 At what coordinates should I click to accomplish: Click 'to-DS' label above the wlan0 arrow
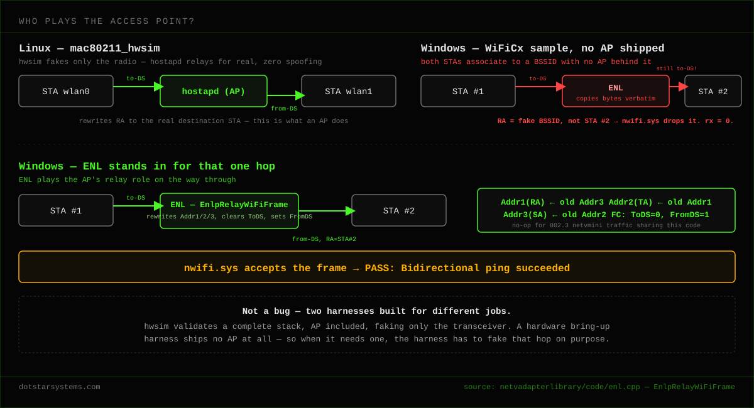136,79
